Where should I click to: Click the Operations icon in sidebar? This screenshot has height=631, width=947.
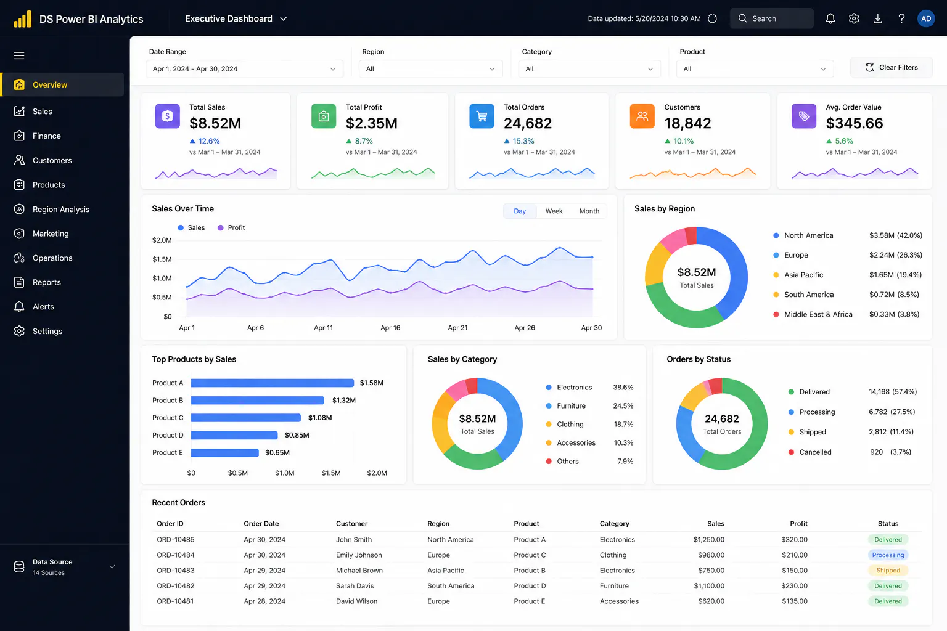[19, 258]
